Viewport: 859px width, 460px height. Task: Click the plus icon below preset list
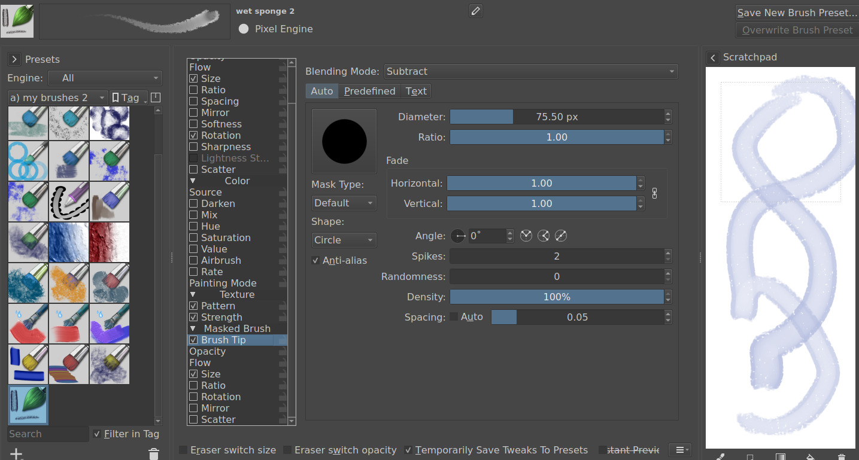click(x=16, y=454)
